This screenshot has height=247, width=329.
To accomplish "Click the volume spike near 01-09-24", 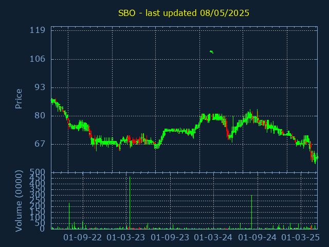I will point(251,212).
